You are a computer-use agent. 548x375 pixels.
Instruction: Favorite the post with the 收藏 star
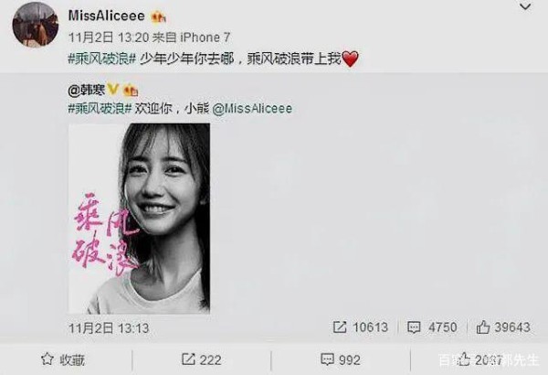(x=63, y=359)
